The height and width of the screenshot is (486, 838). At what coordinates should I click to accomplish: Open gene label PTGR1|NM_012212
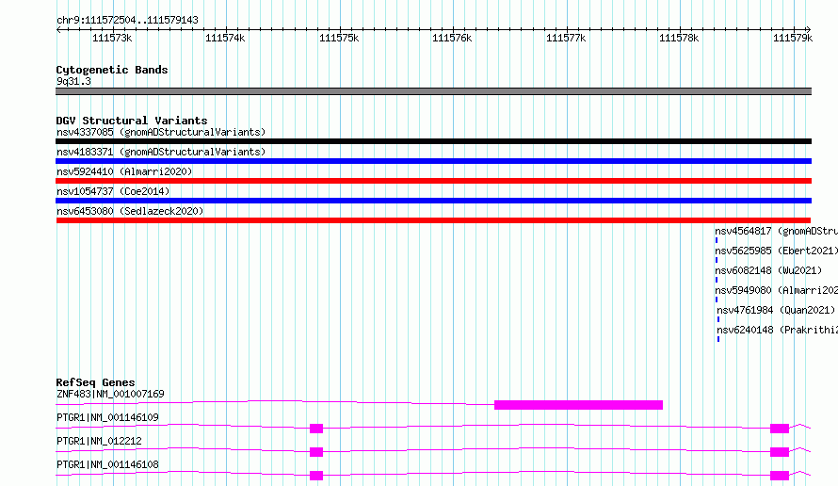[x=99, y=441]
